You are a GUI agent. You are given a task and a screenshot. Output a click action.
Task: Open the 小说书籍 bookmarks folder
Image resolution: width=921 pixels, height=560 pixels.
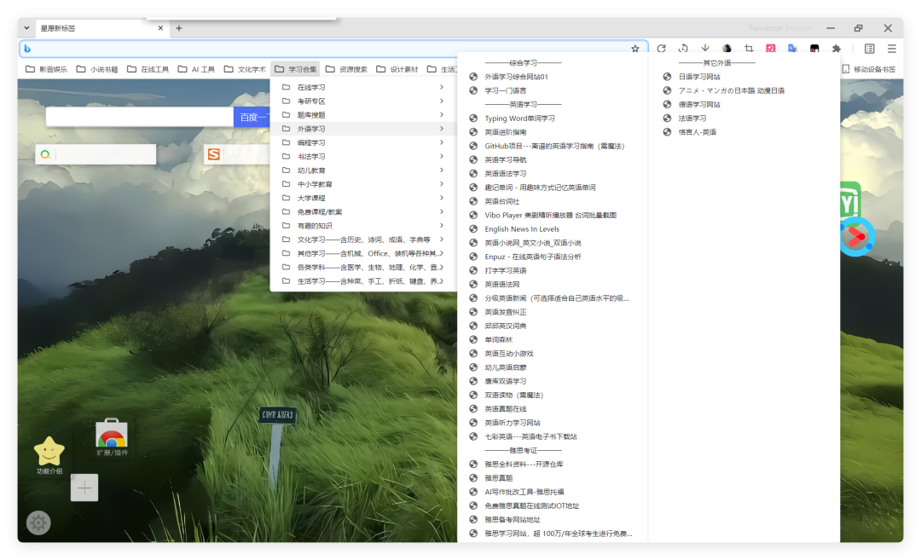pyautogui.click(x=97, y=69)
